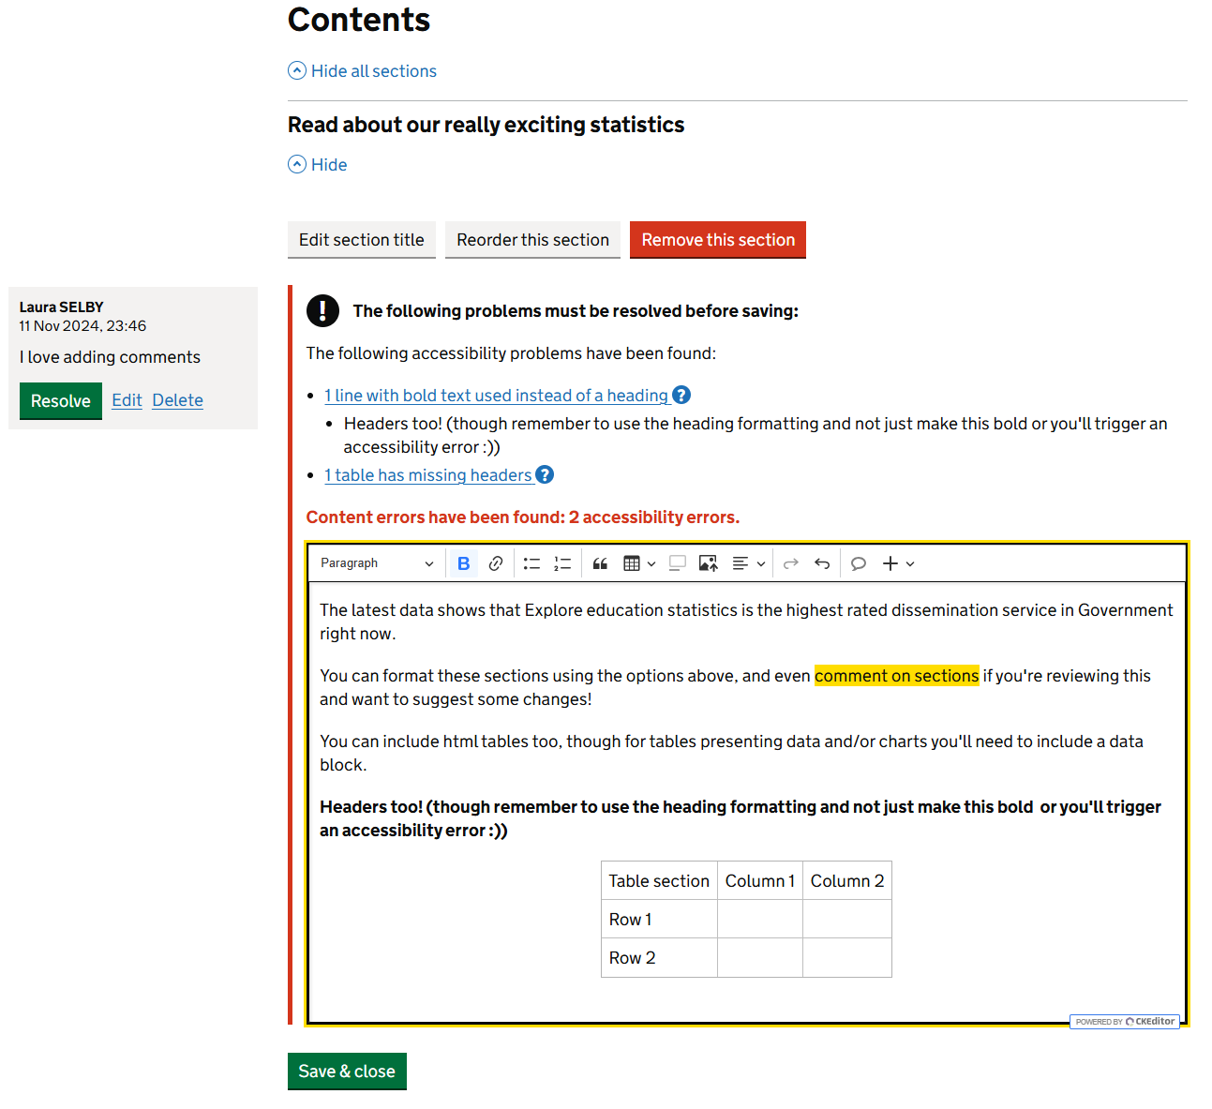Toggle bold formatting in editor toolbar
1212x1109 pixels.
(x=463, y=563)
